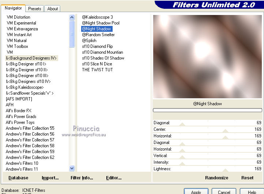Select VM Experimental category
This screenshot has width=264, height=194.
click(21, 23)
